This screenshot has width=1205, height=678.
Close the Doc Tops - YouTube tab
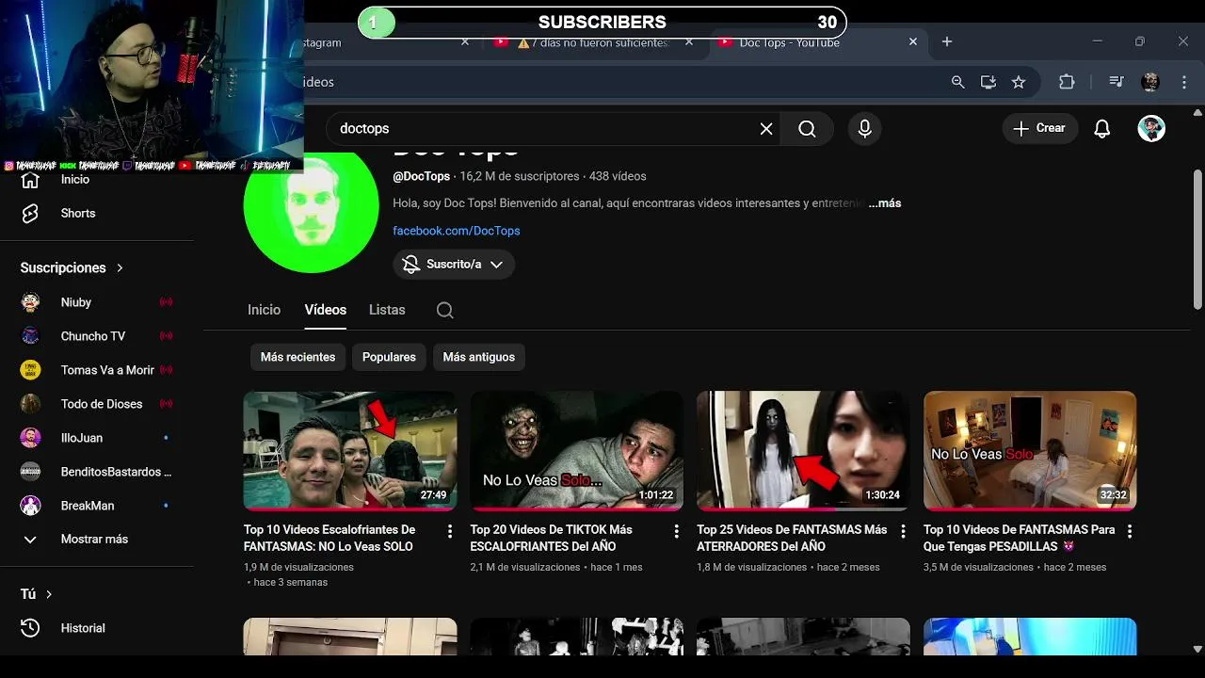[912, 42]
